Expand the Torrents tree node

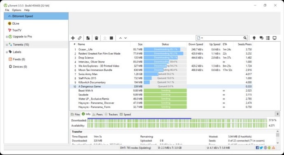click(x=7, y=45)
